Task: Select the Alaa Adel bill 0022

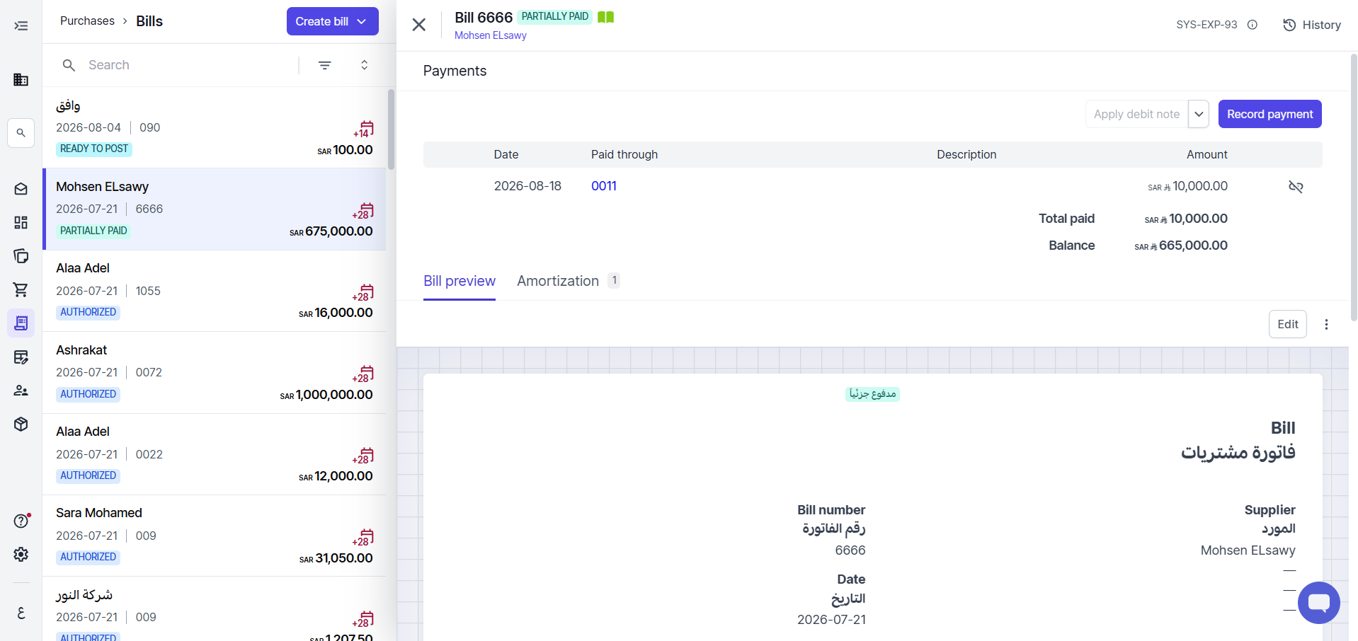Action: point(215,454)
